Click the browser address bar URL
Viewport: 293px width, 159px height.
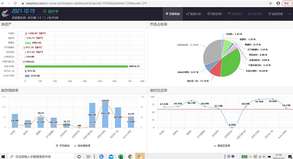77,3
